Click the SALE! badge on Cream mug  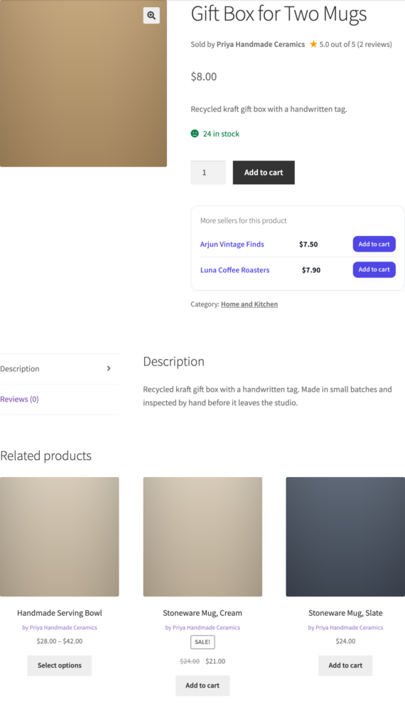(202, 642)
